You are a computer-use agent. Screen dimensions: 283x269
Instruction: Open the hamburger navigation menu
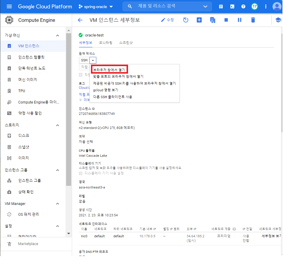point(9,7)
